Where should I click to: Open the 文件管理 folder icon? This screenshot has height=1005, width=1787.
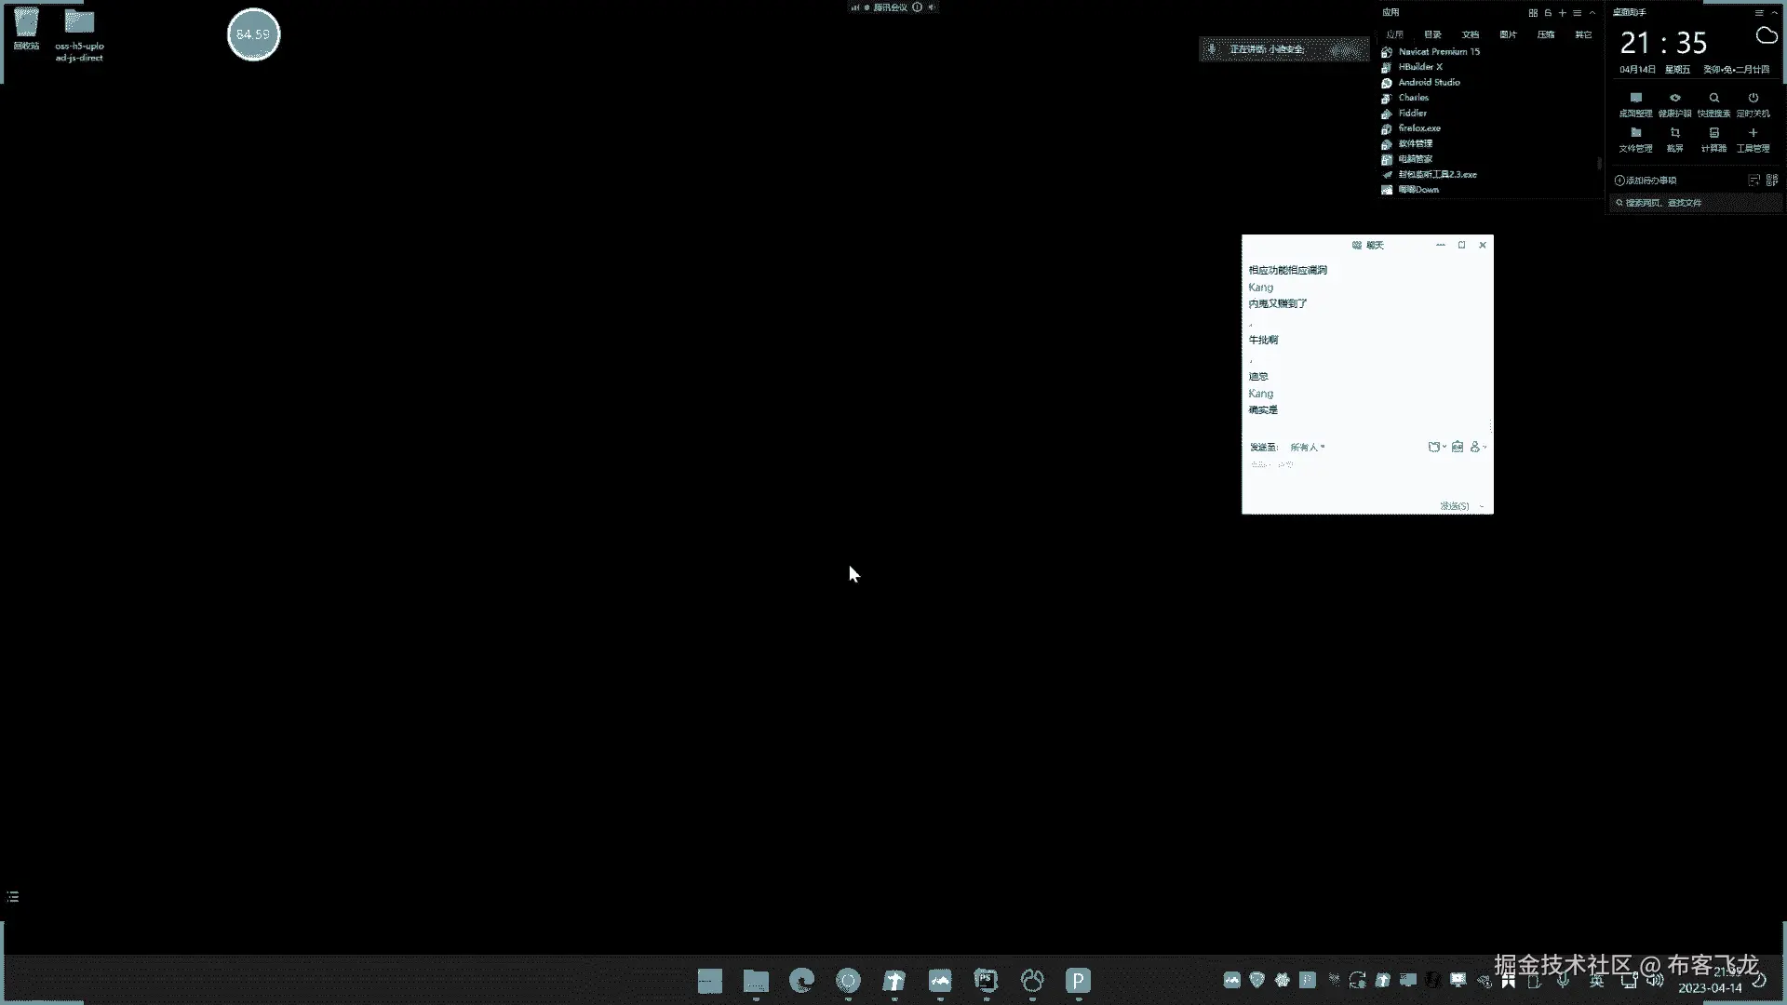pos(1635,133)
